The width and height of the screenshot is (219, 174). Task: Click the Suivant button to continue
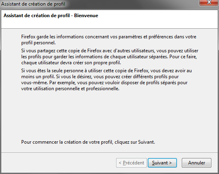(162, 163)
